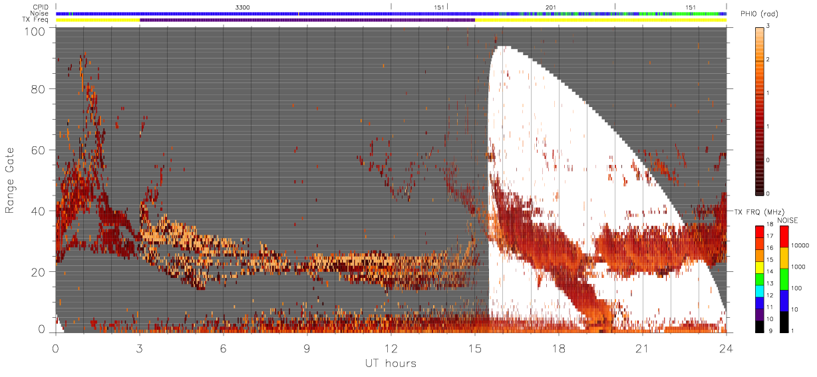Pick the black NOISE swatch between 1 and 10
Viewport: 817px width, 377px height.
pos(783,322)
